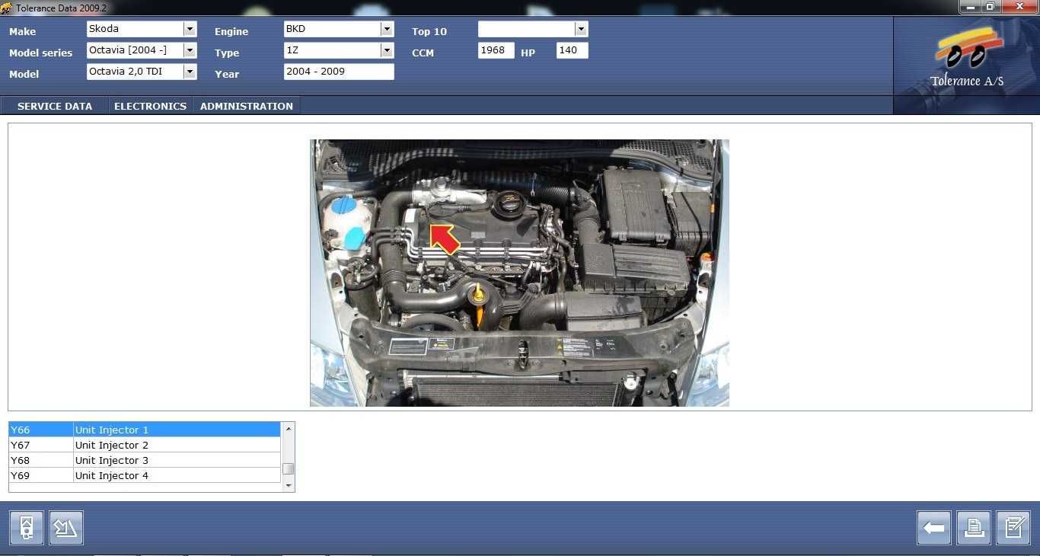Open the Engine dropdown showing BKD
This screenshot has height=556, width=1040.
387,29
